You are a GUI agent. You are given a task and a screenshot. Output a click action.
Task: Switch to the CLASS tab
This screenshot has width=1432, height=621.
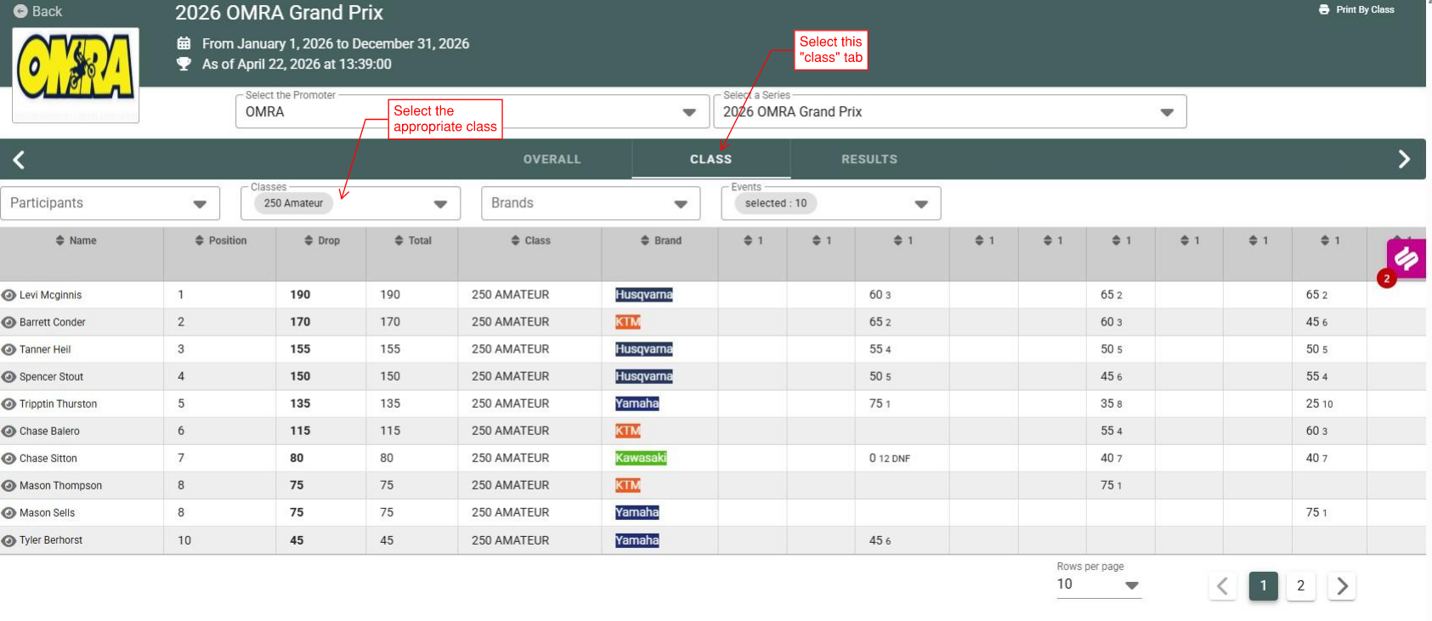pos(710,159)
